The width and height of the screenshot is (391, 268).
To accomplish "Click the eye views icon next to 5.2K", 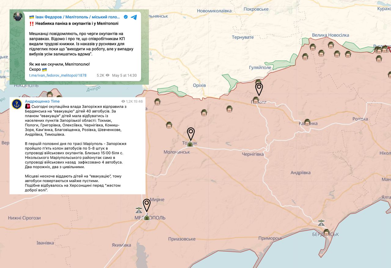I will [x=107, y=75].
